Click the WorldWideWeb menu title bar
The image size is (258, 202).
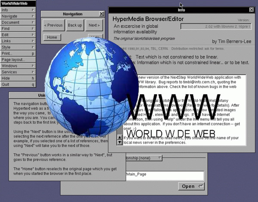pos(18,3)
